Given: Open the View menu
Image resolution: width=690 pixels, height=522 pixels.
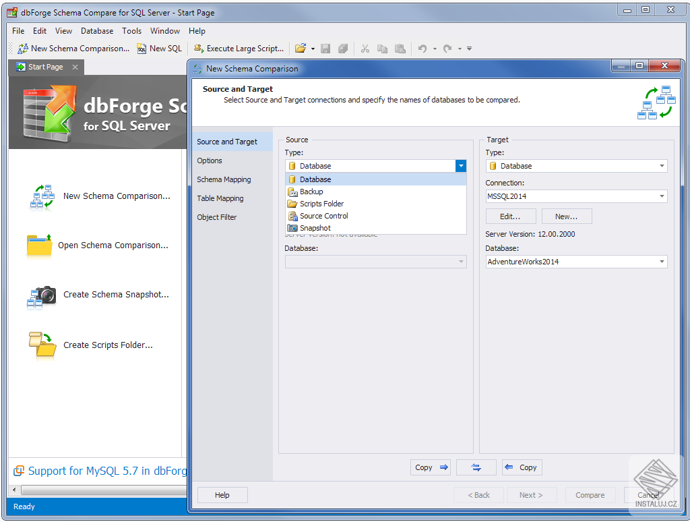Looking at the screenshot, I should pos(63,31).
